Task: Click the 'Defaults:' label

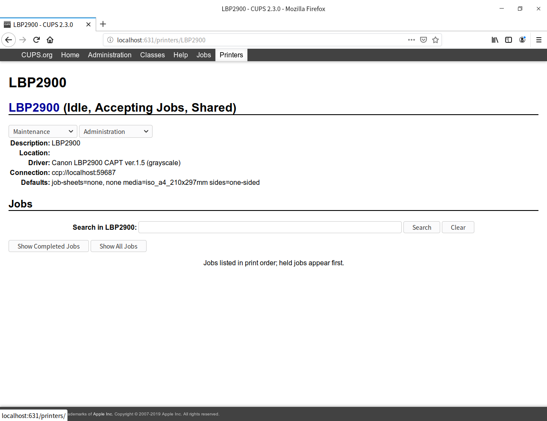Action: [35, 182]
